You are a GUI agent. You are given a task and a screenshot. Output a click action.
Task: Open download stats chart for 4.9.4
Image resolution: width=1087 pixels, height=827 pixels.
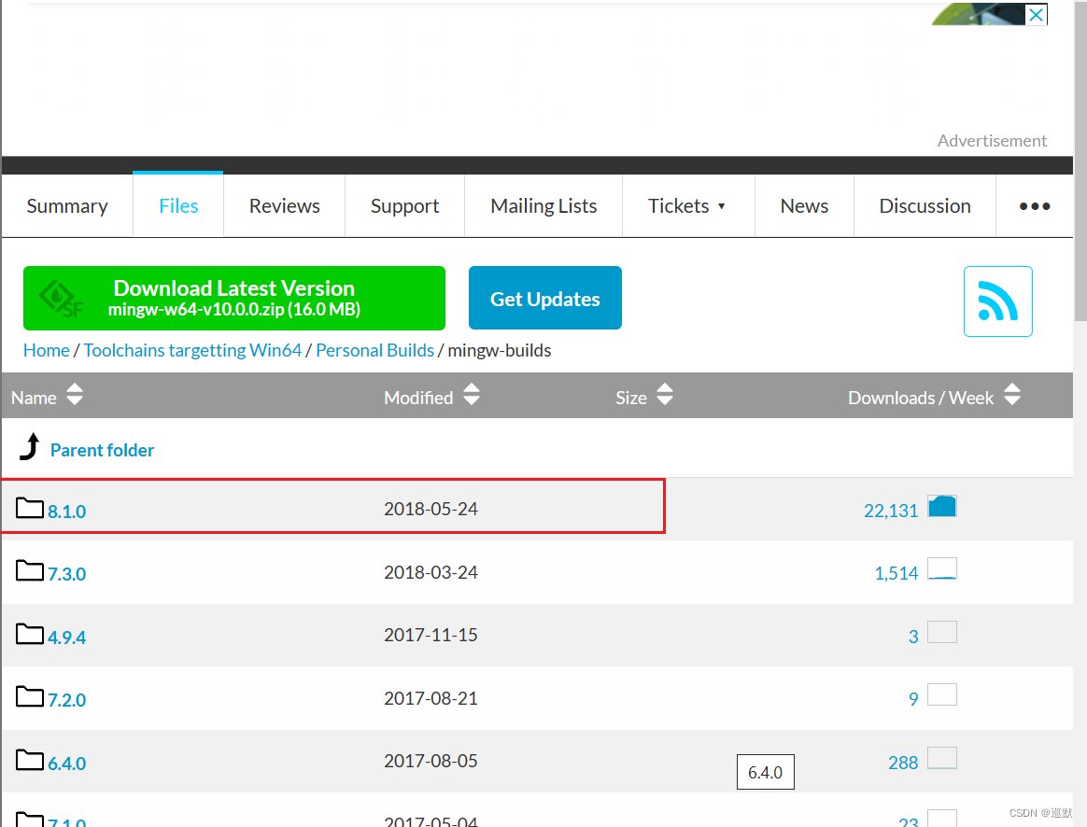point(942,632)
